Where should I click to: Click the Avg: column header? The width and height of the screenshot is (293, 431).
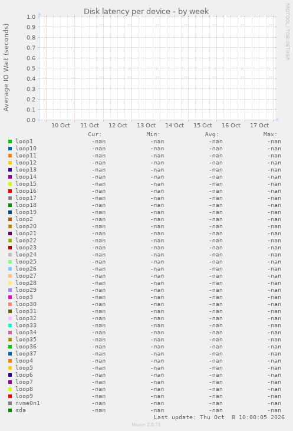point(212,134)
